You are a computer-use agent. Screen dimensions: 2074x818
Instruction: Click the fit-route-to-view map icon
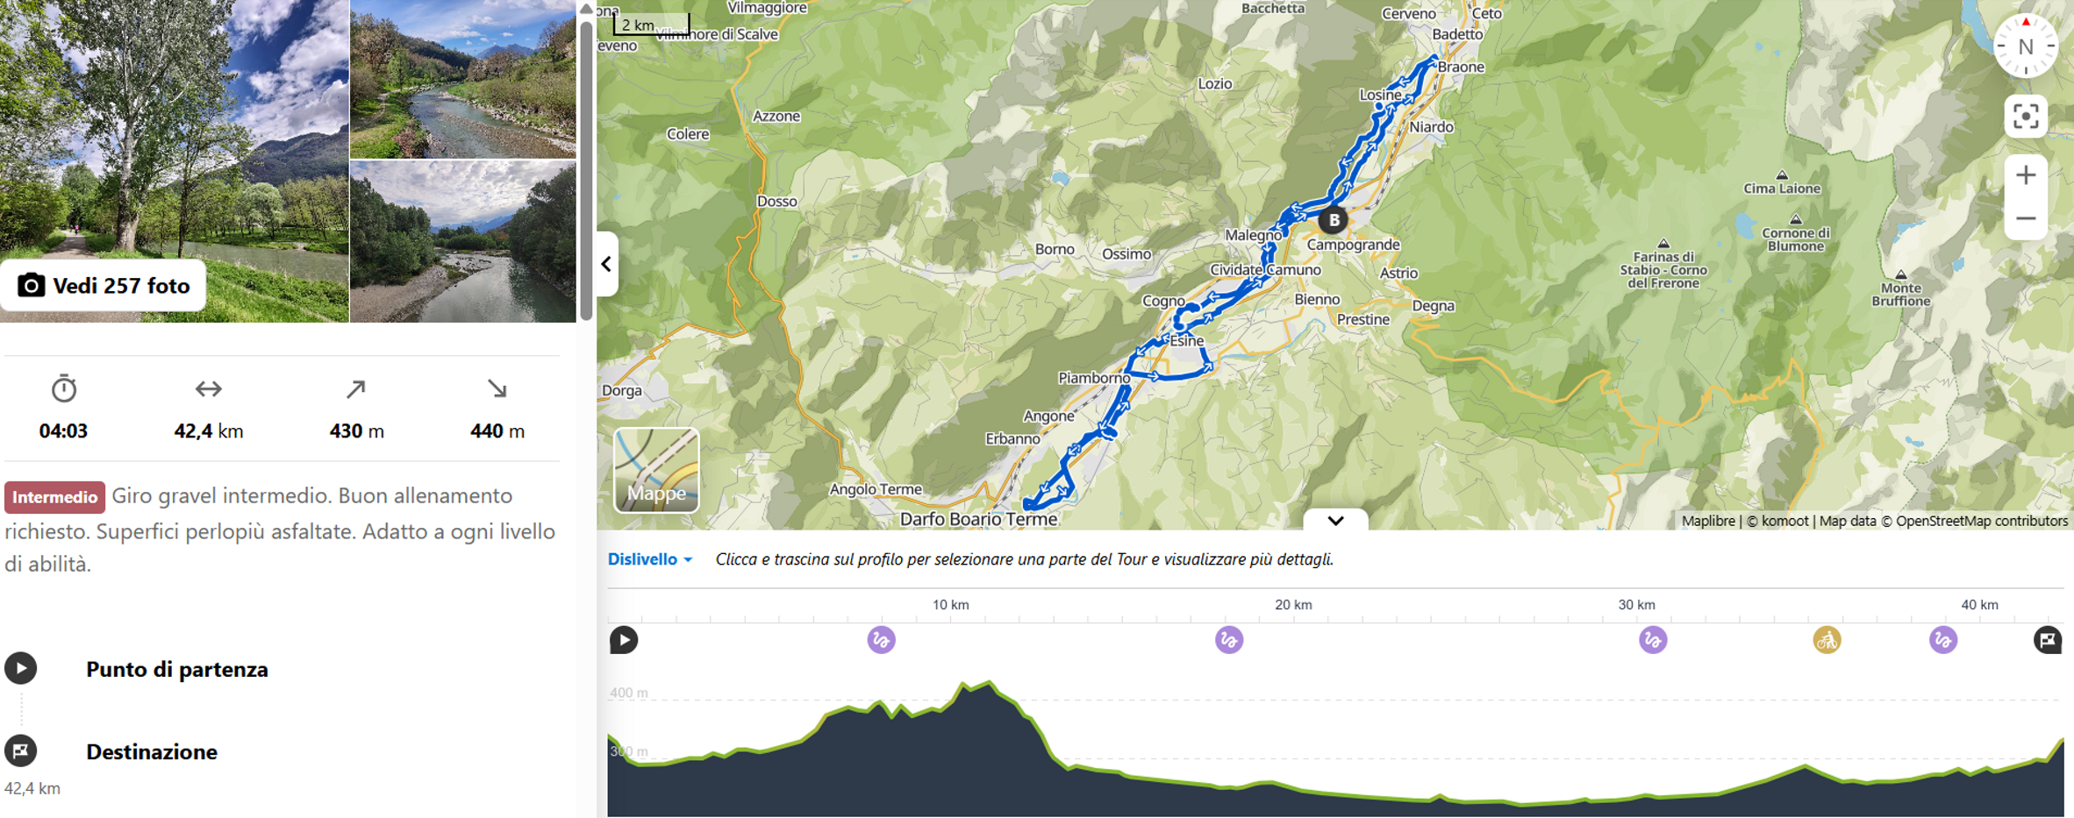pos(2025,117)
